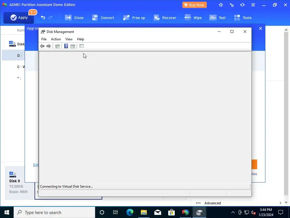Open the File menu in Disk Management

click(44, 39)
